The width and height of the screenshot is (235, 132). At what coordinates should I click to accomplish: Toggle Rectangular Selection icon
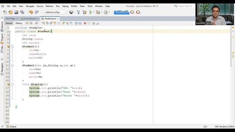coord(58,23)
